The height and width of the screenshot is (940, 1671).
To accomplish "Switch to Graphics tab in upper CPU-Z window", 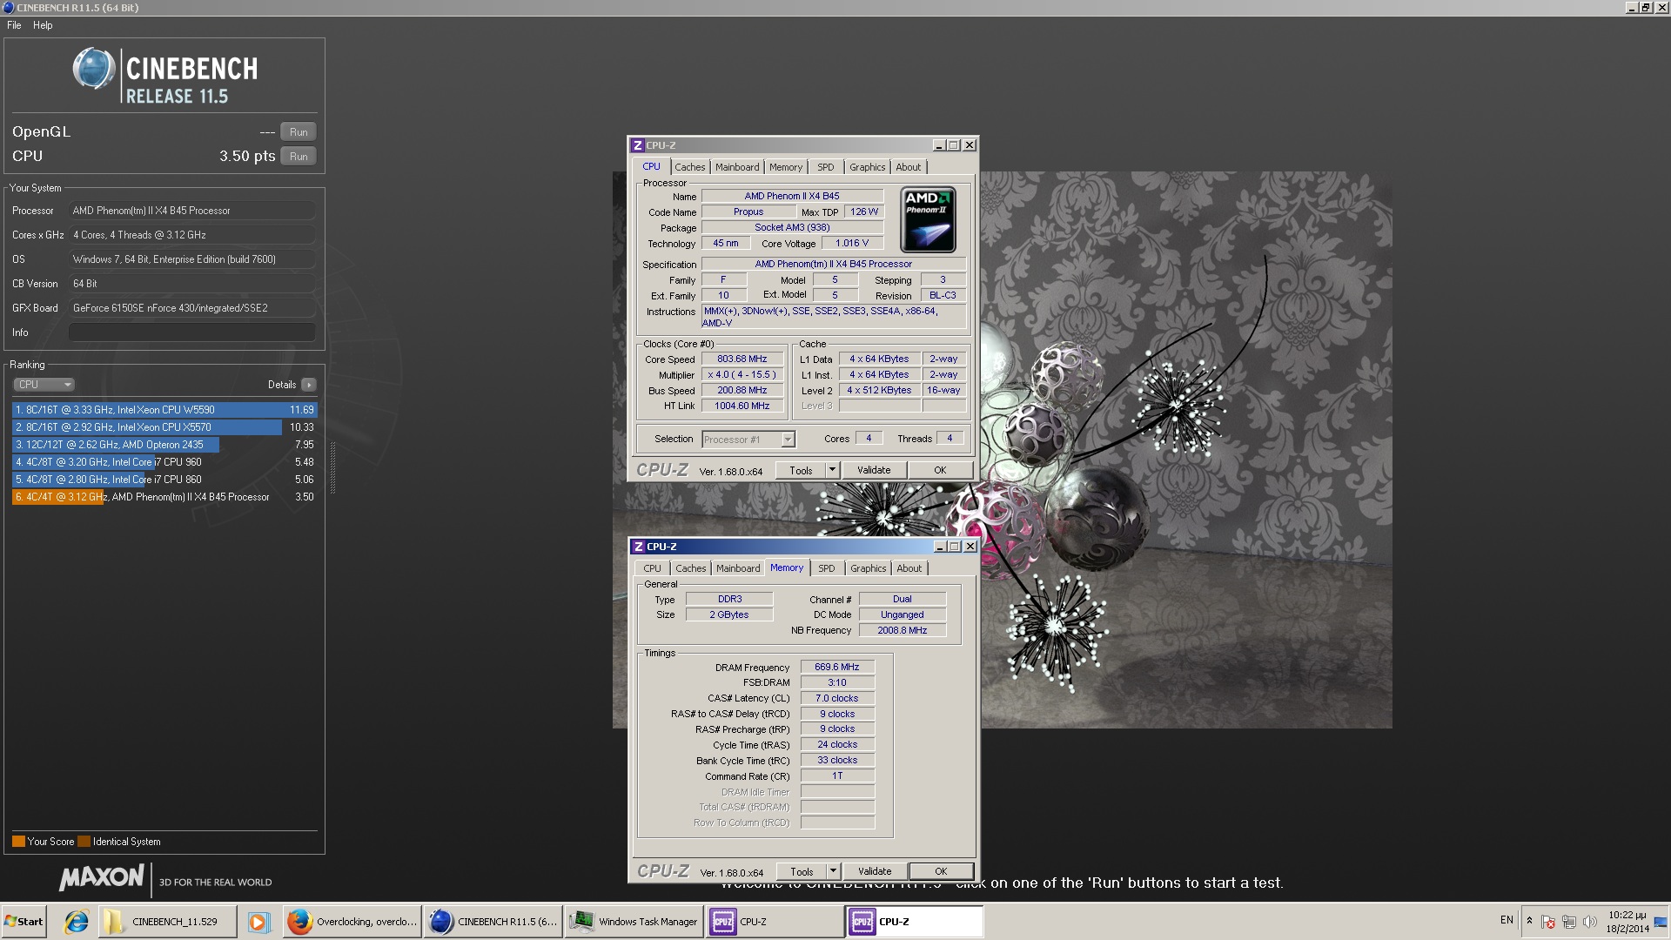I will (867, 167).
